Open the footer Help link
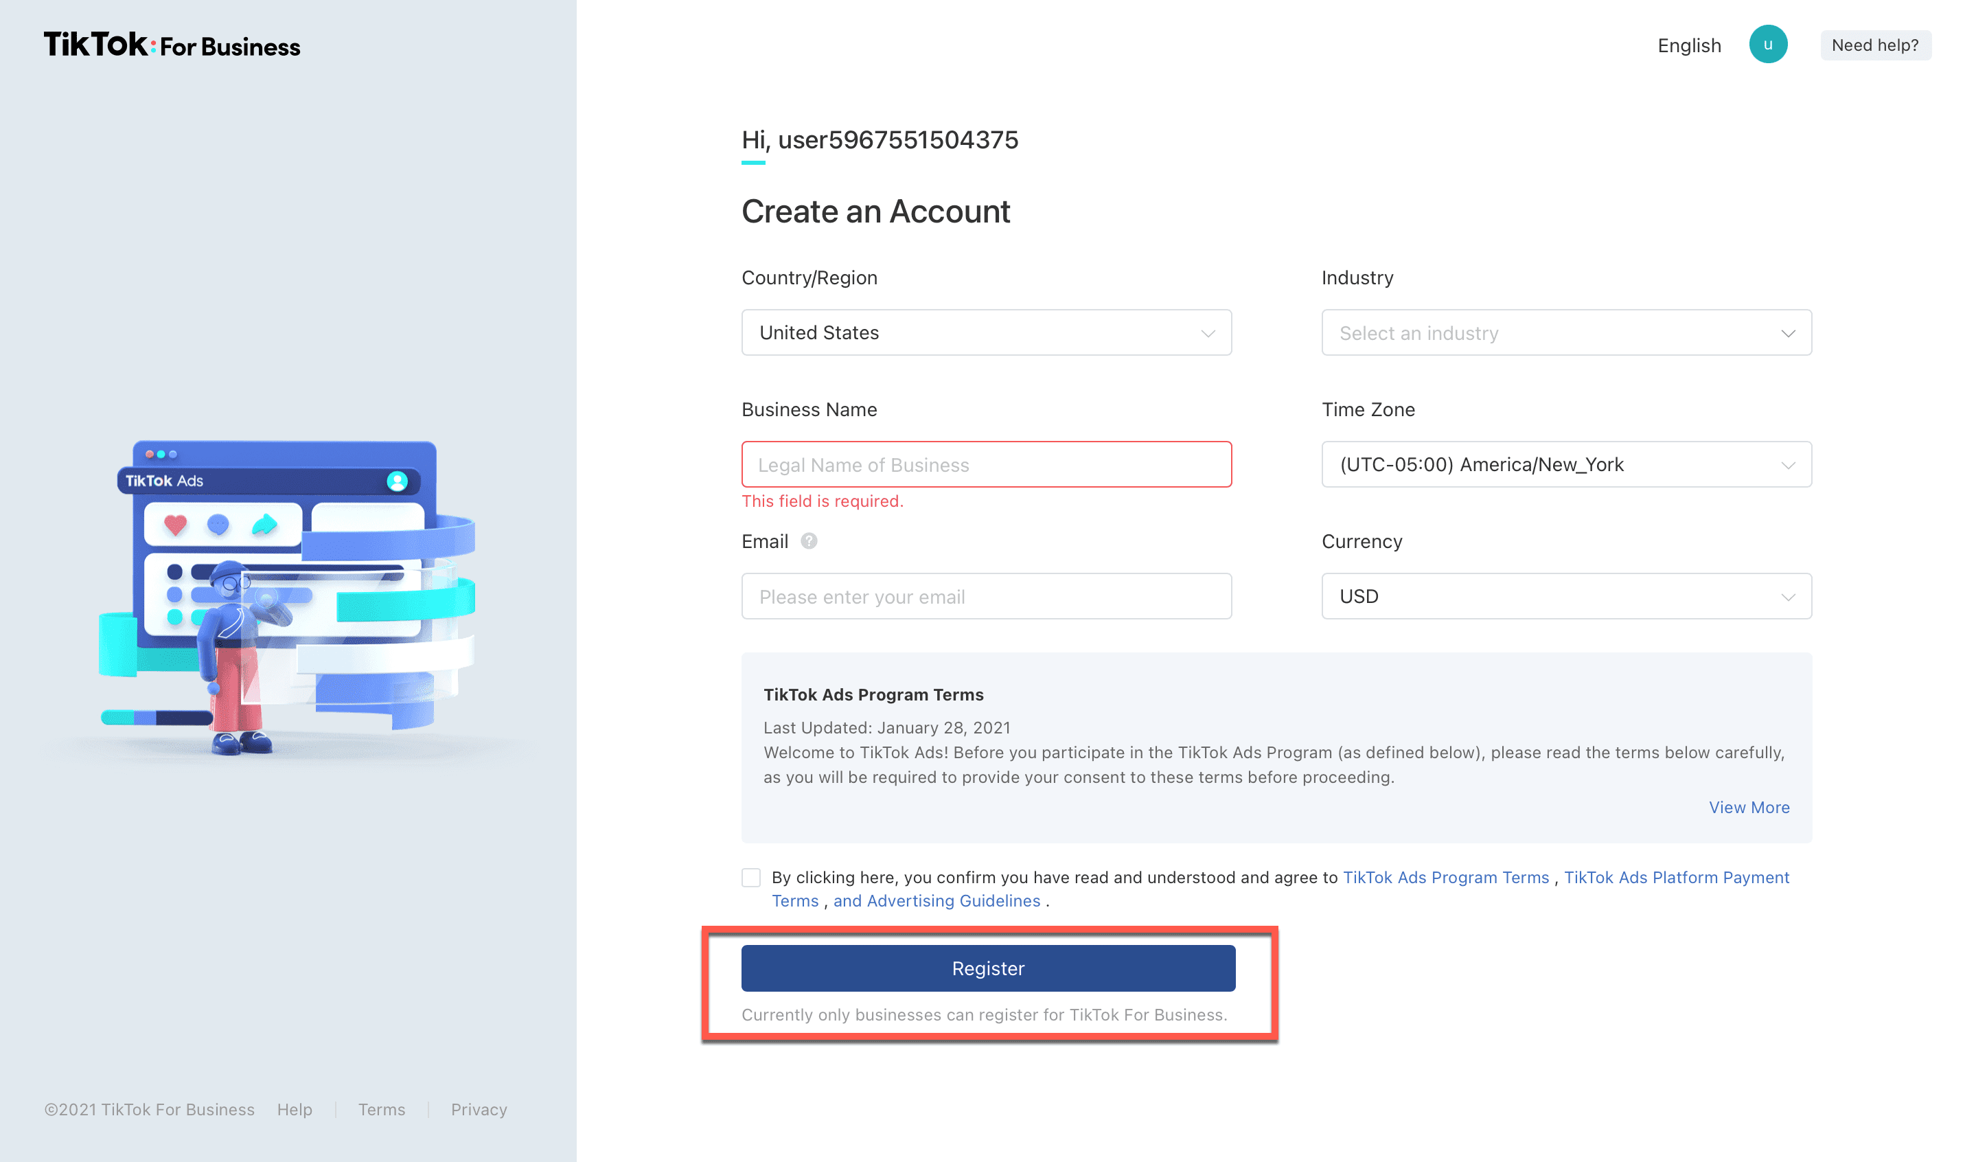1976x1162 pixels. click(294, 1110)
